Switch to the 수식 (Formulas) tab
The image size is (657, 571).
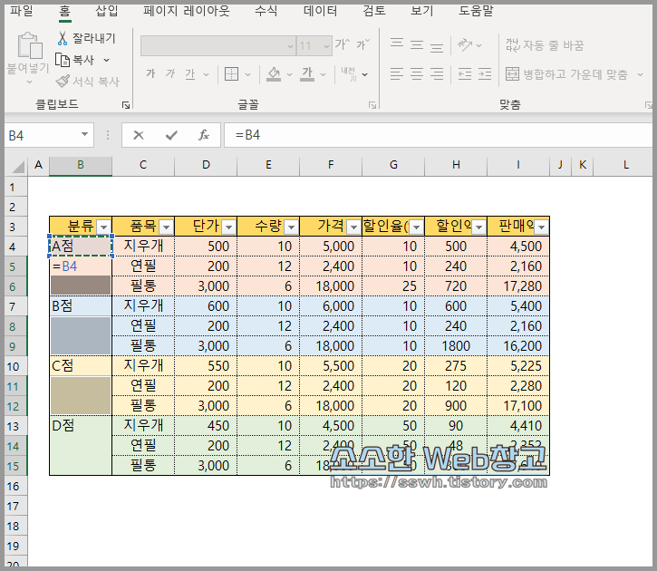(x=266, y=10)
